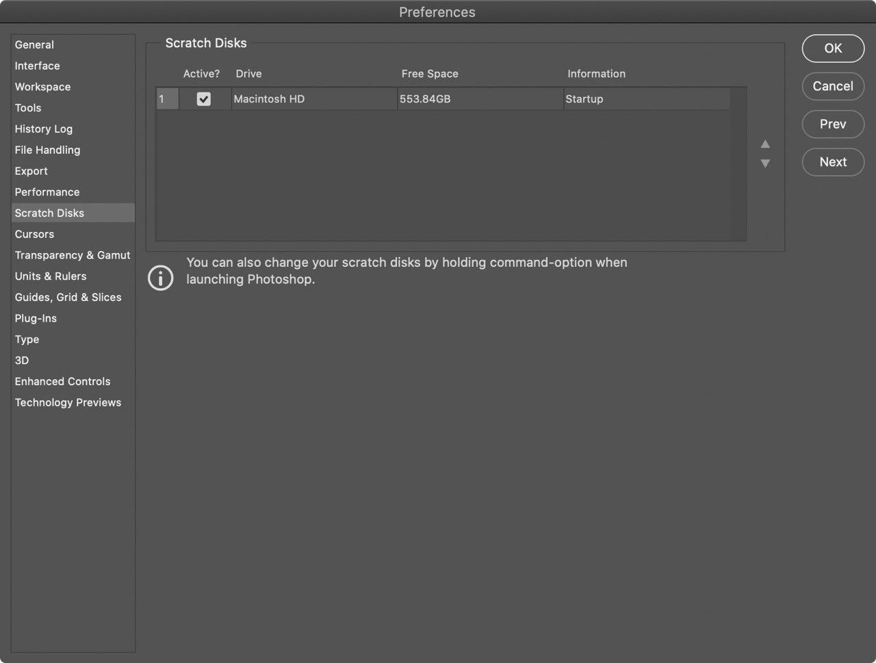Viewport: 876px width, 663px height.
Task: Click the Drive column header
Action: pos(248,74)
